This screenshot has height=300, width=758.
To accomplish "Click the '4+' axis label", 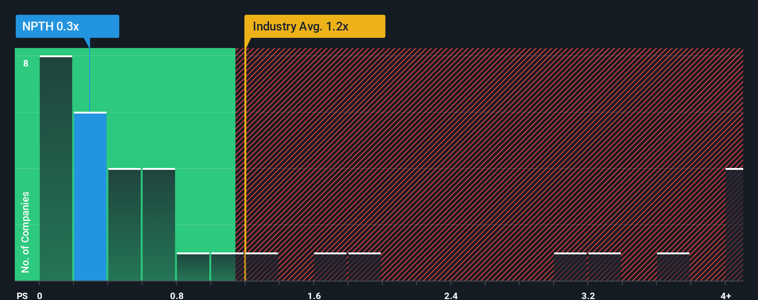I will coord(726,295).
